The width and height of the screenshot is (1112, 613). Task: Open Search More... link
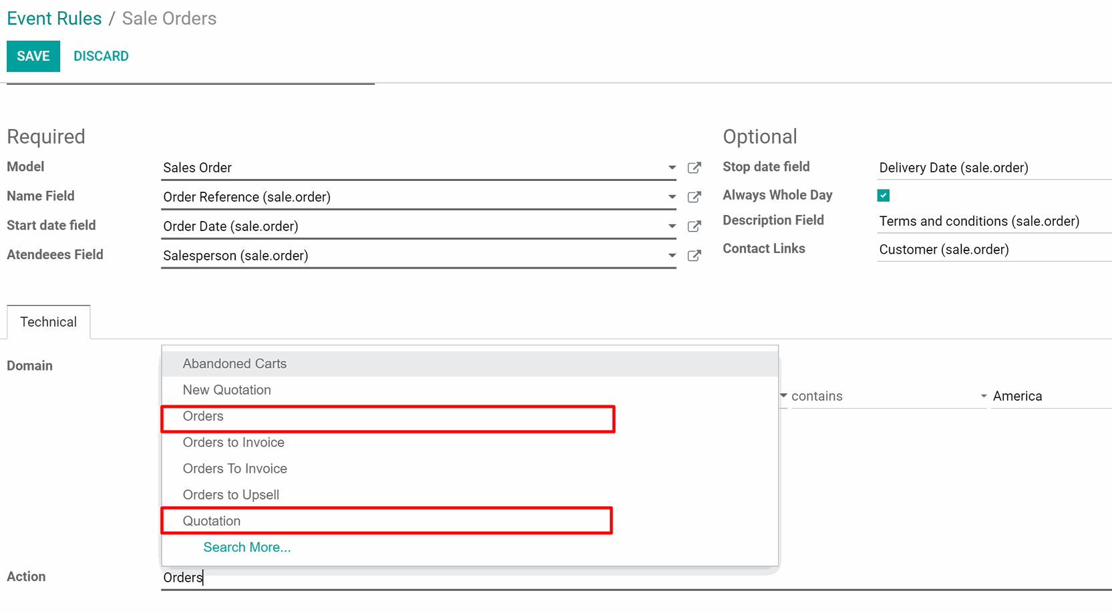(247, 547)
